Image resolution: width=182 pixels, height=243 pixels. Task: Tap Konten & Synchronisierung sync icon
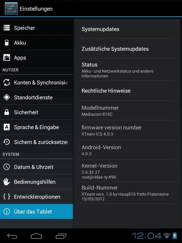click(x=7, y=82)
